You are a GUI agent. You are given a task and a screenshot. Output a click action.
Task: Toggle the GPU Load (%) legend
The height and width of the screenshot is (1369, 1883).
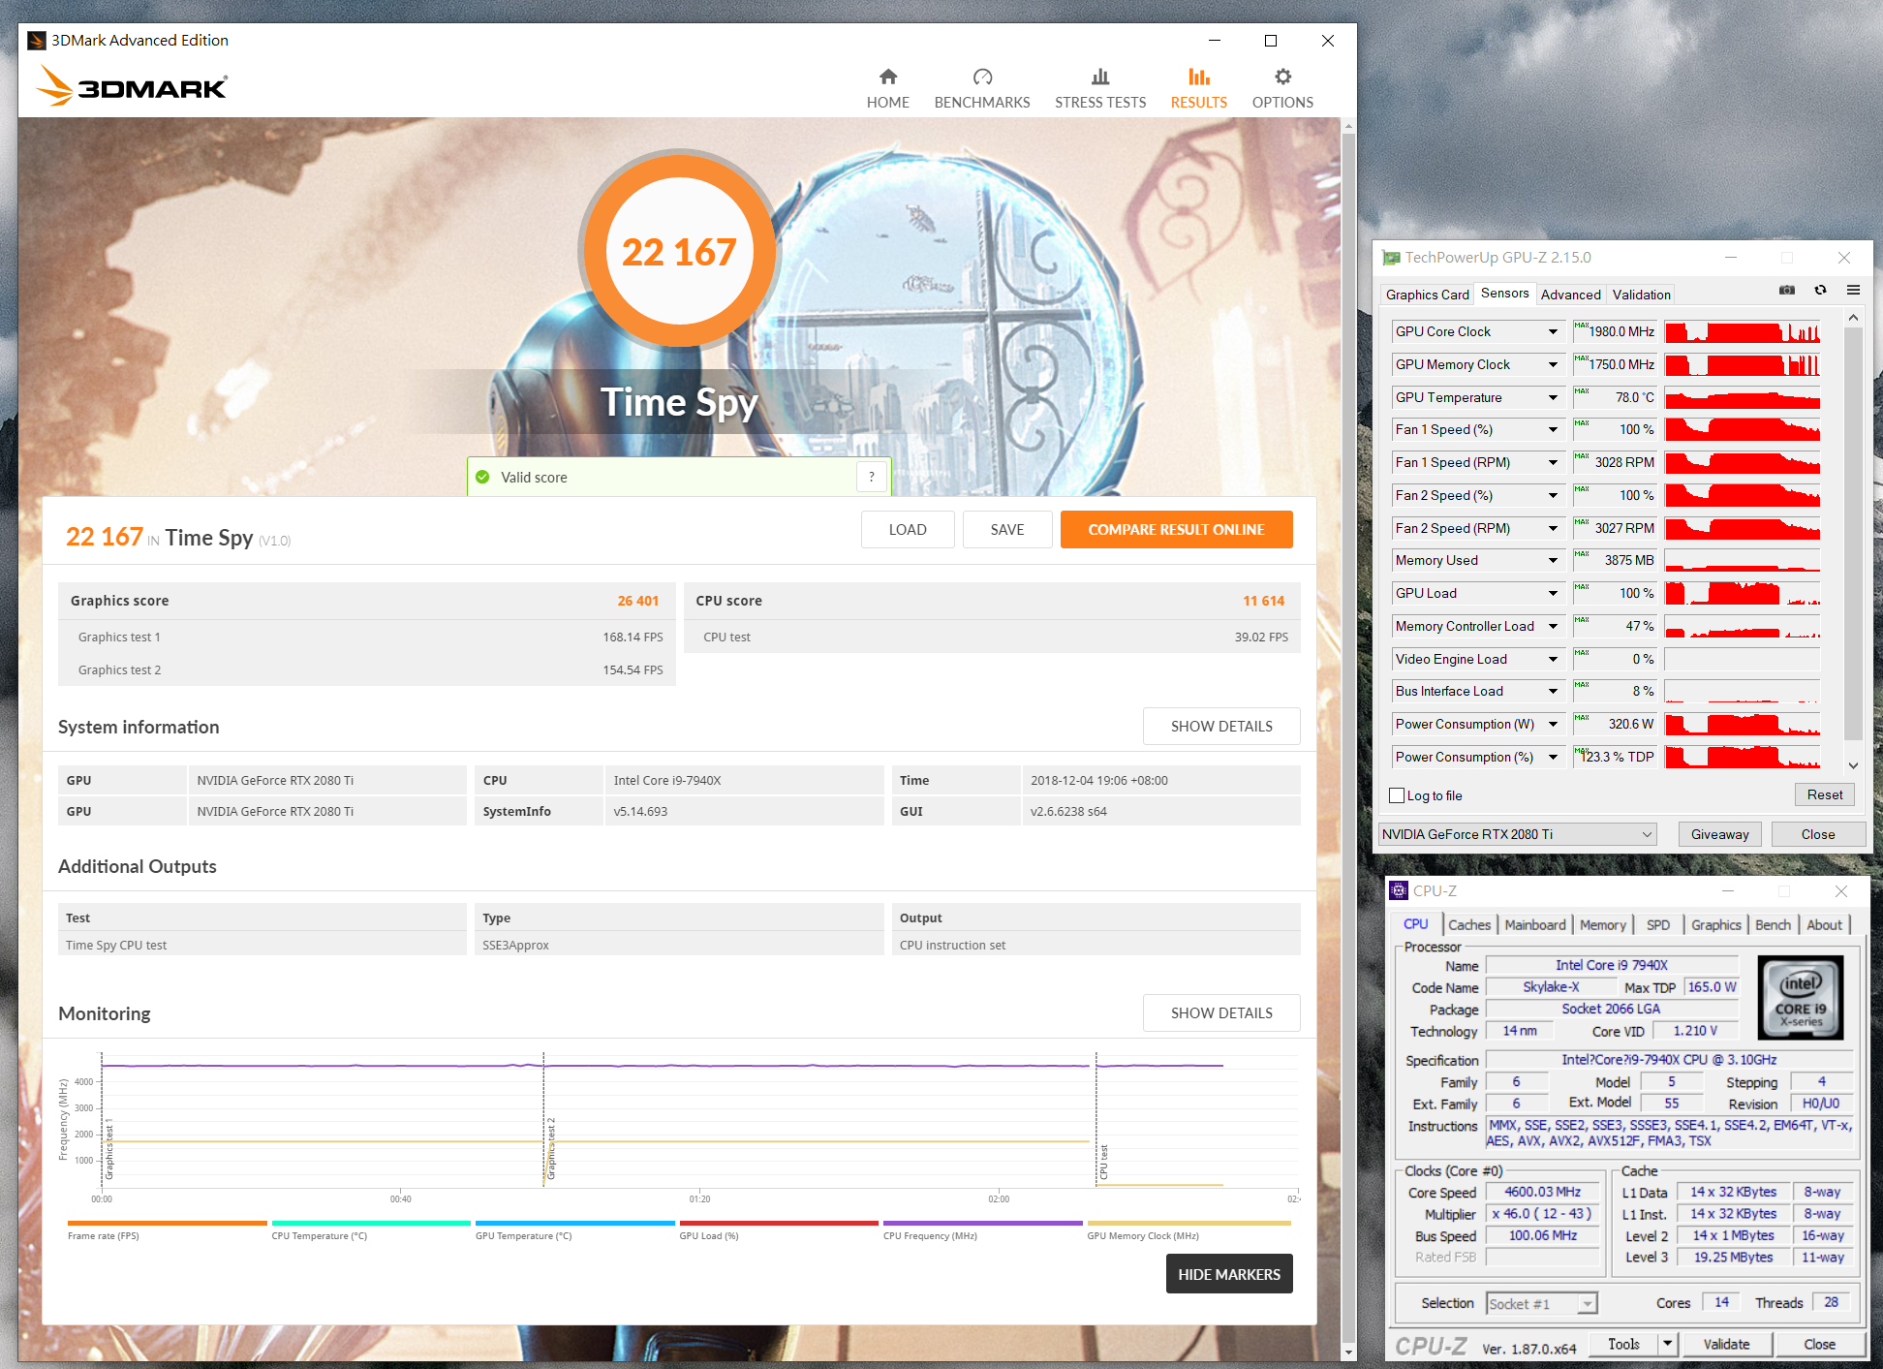pyautogui.click(x=778, y=1229)
